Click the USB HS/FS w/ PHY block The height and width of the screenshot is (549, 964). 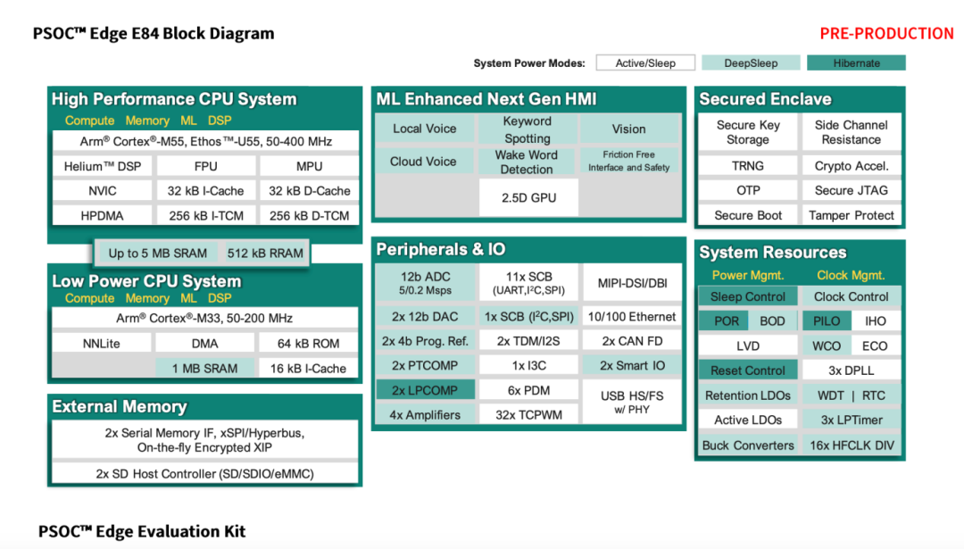[632, 402]
